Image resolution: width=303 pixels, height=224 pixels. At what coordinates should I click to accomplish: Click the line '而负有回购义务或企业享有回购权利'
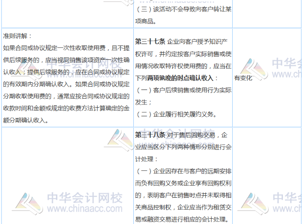click(184, 183)
